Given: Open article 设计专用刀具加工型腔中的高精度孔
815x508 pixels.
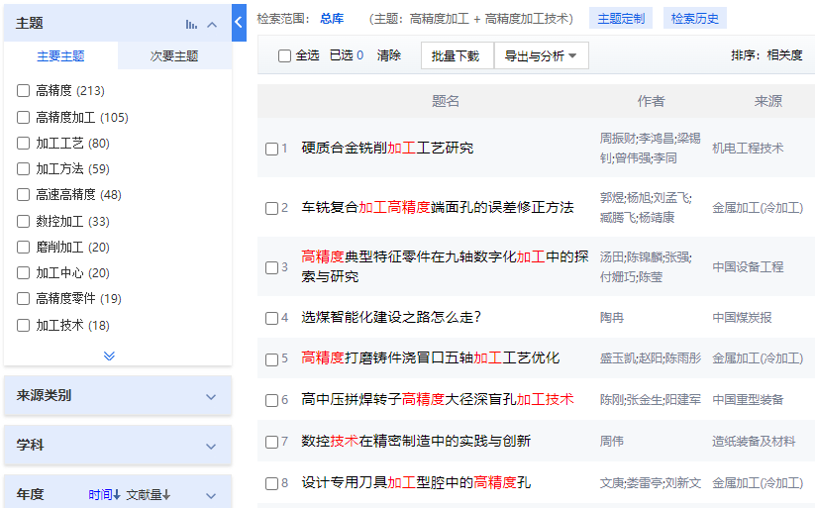Looking at the screenshot, I should (416, 482).
